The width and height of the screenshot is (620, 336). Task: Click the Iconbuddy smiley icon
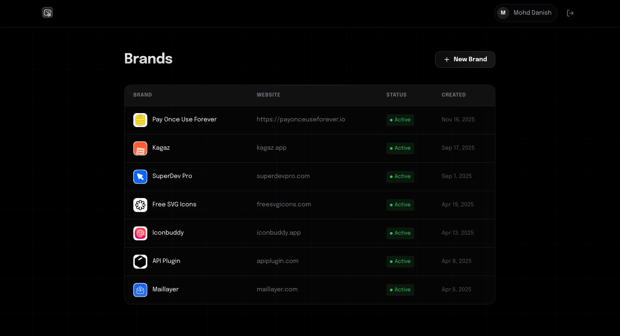(x=140, y=233)
